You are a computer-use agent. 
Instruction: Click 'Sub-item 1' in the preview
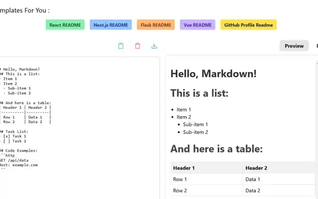[195, 124]
